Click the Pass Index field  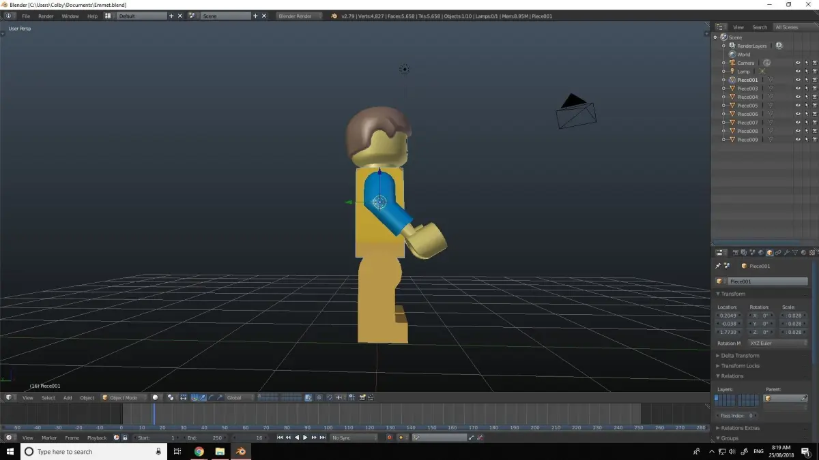tap(737, 416)
